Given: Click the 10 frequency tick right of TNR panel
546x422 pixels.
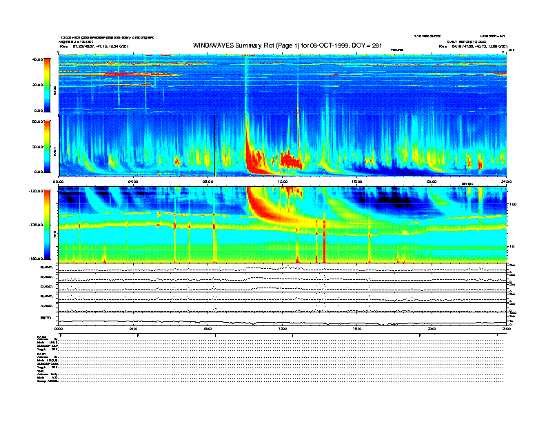Looking at the screenshot, I should click(x=512, y=246).
